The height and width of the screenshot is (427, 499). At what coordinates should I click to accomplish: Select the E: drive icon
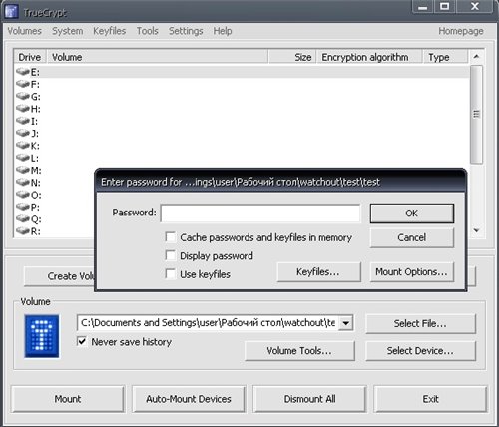[23, 72]
